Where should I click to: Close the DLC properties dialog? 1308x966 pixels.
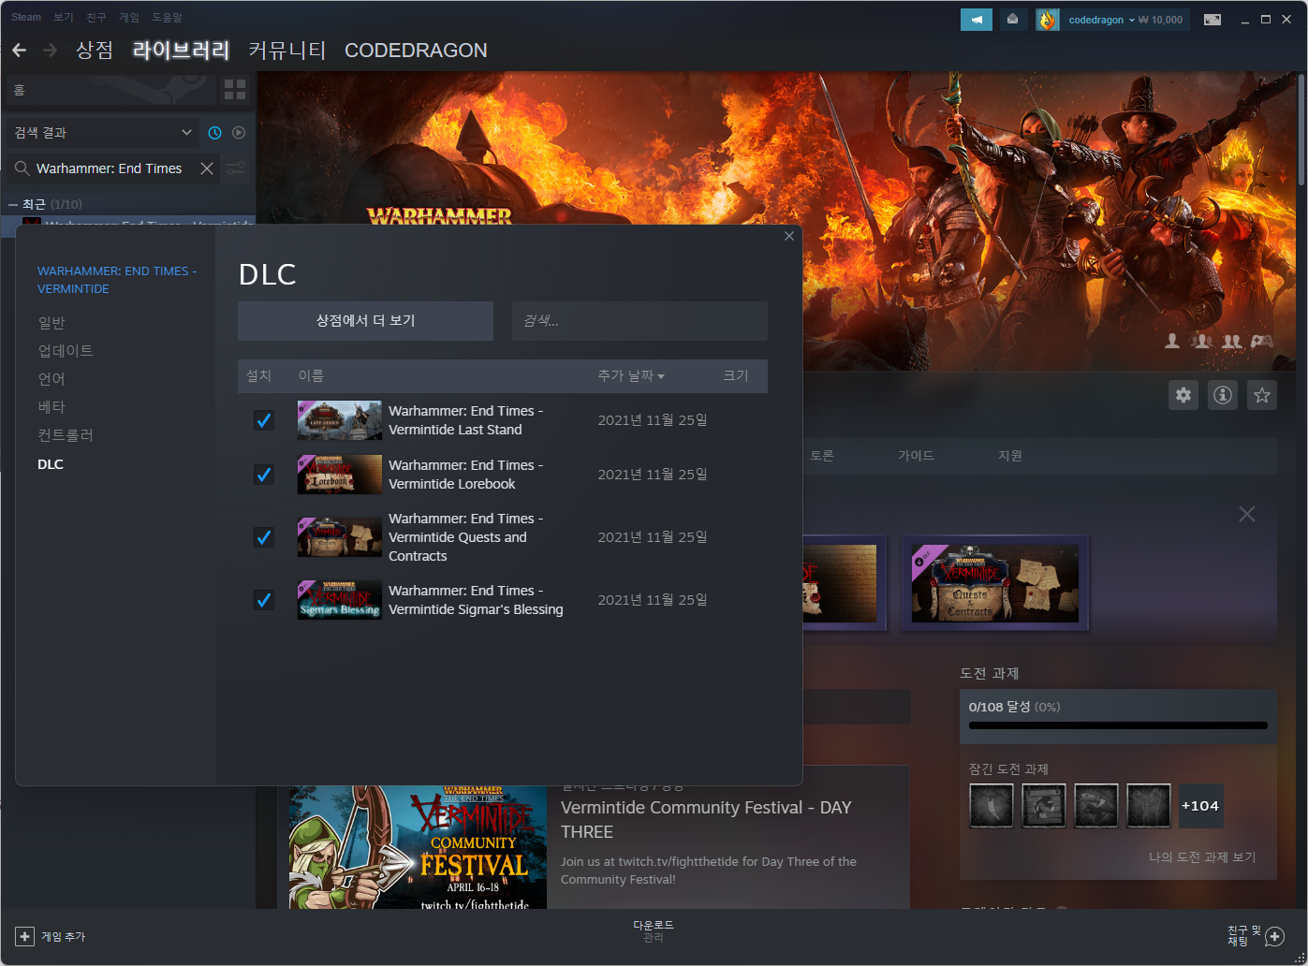tap(789, 236)
